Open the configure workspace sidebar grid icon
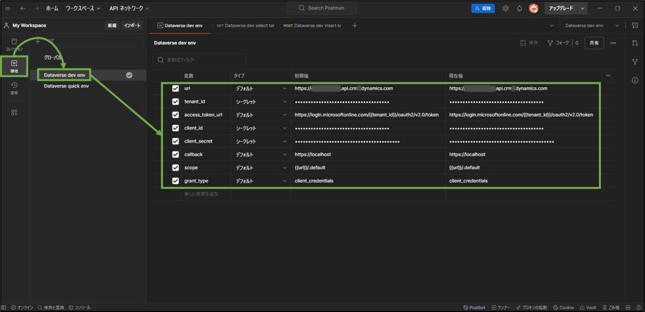The image size is (645, 312). 14,112
